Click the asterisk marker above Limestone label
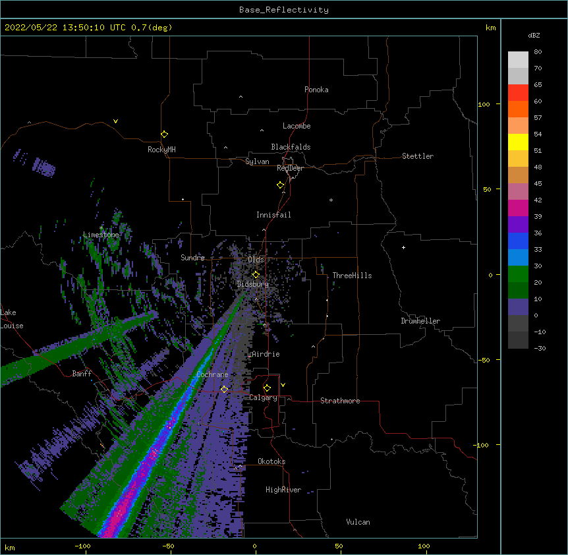The image size is (568, 555). [101, 228]
